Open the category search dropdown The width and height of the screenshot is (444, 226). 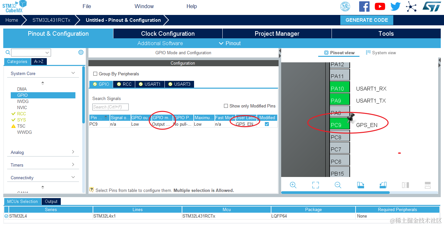[47, 53]
